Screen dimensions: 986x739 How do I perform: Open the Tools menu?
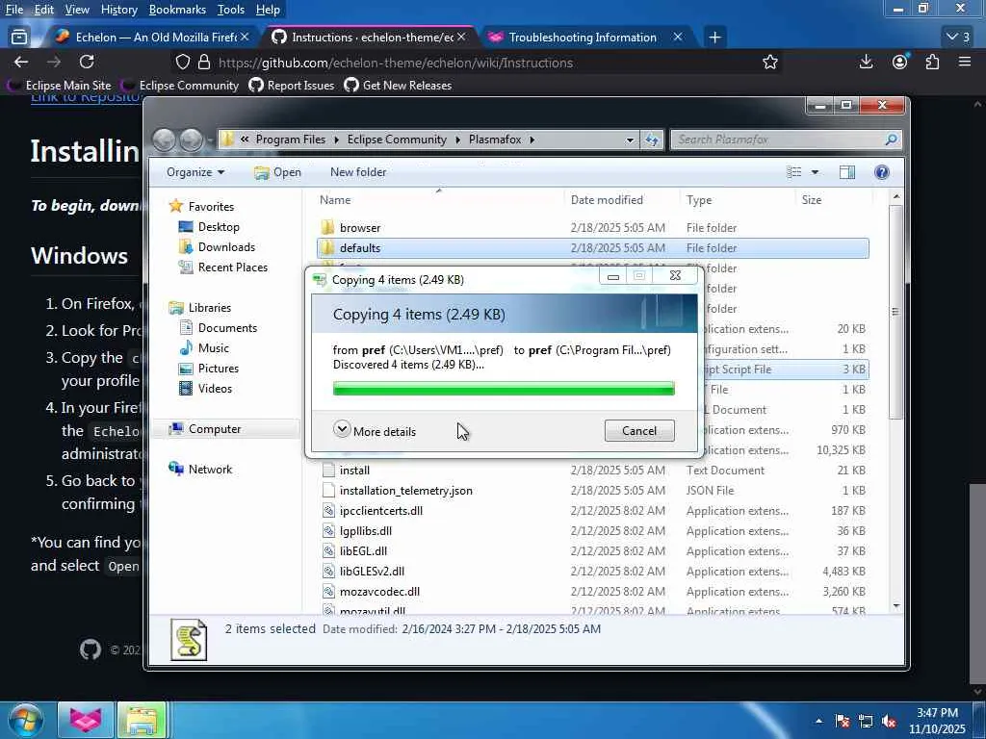231,10
